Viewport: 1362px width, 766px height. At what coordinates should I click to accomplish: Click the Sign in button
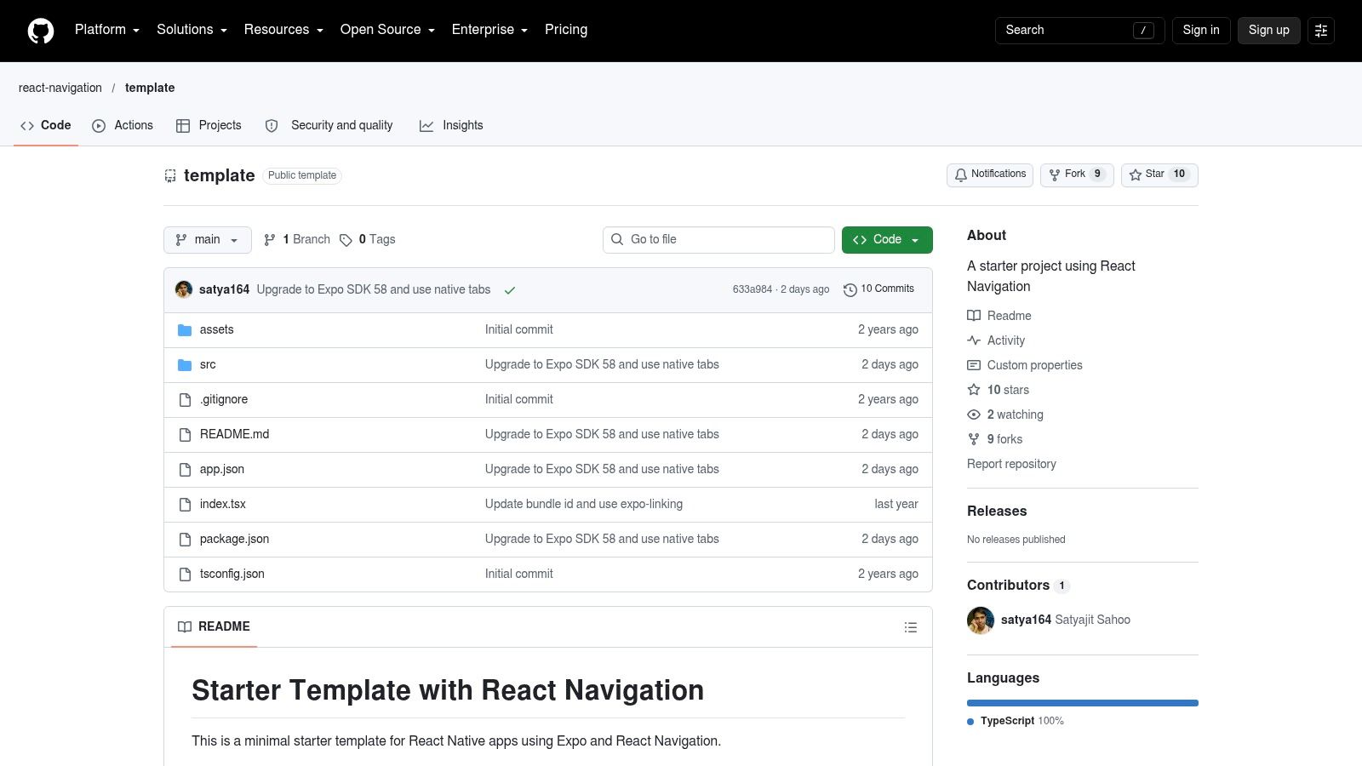(1201, 31)
